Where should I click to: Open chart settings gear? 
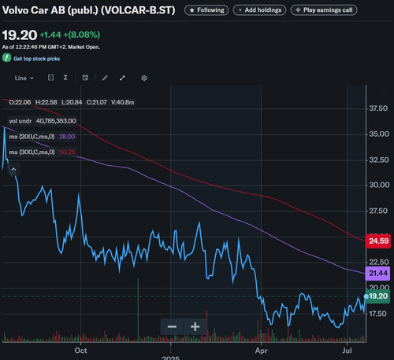[144, 78]
